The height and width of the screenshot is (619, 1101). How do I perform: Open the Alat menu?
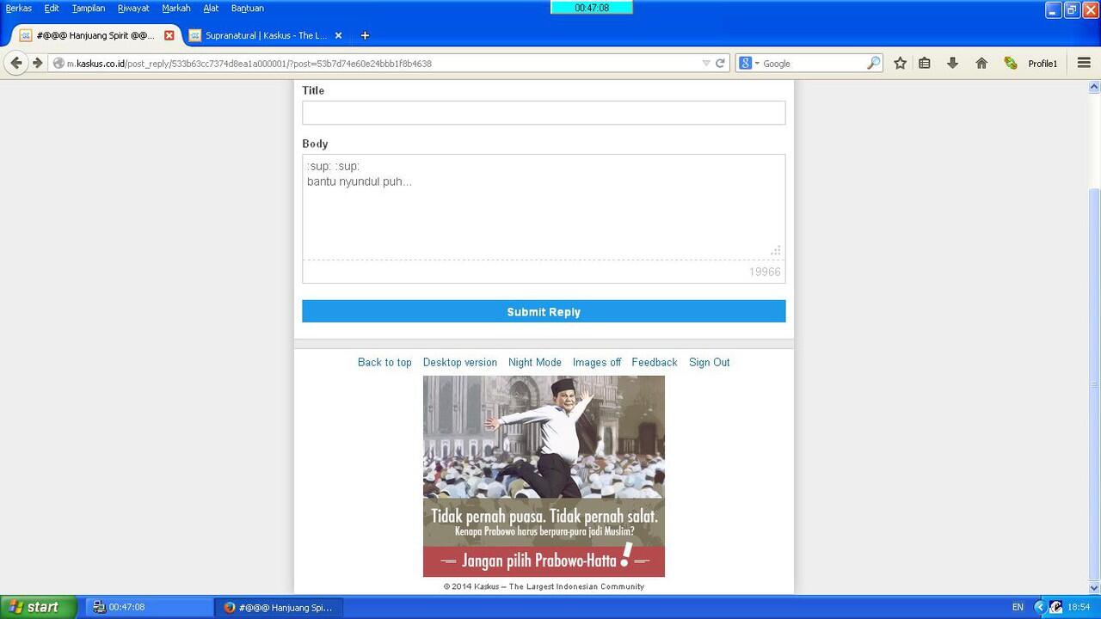point(211,8)
